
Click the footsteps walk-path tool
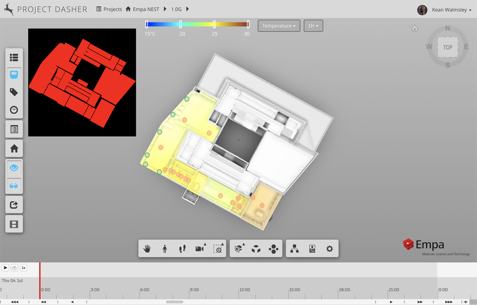(x=182, y=249)
